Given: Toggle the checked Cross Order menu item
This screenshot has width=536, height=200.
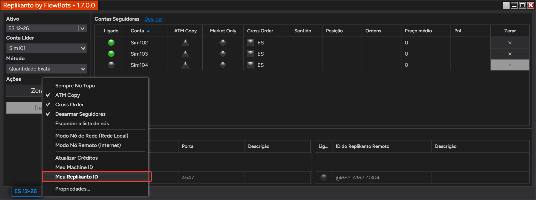Looking at the screenshot, I should tap(95, 105).
